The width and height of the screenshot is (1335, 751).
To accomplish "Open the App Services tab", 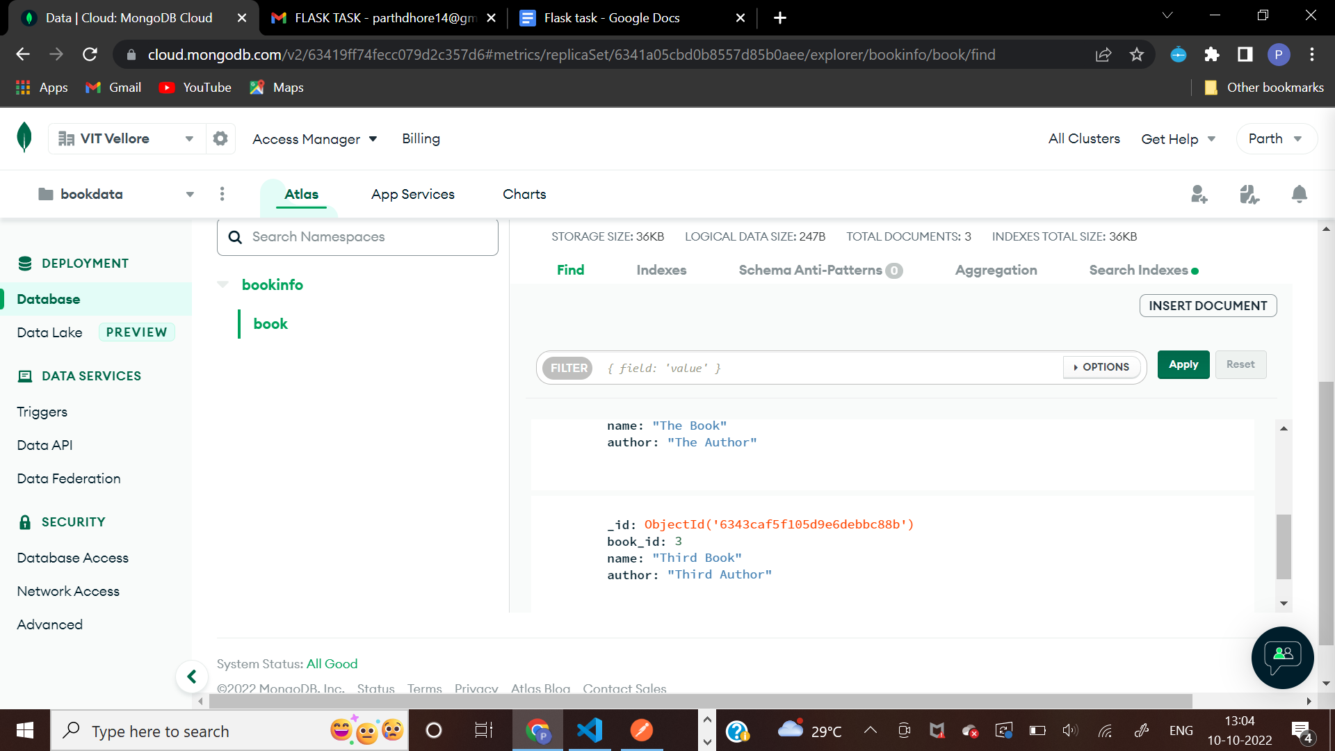I will click(x=412, y=194).
